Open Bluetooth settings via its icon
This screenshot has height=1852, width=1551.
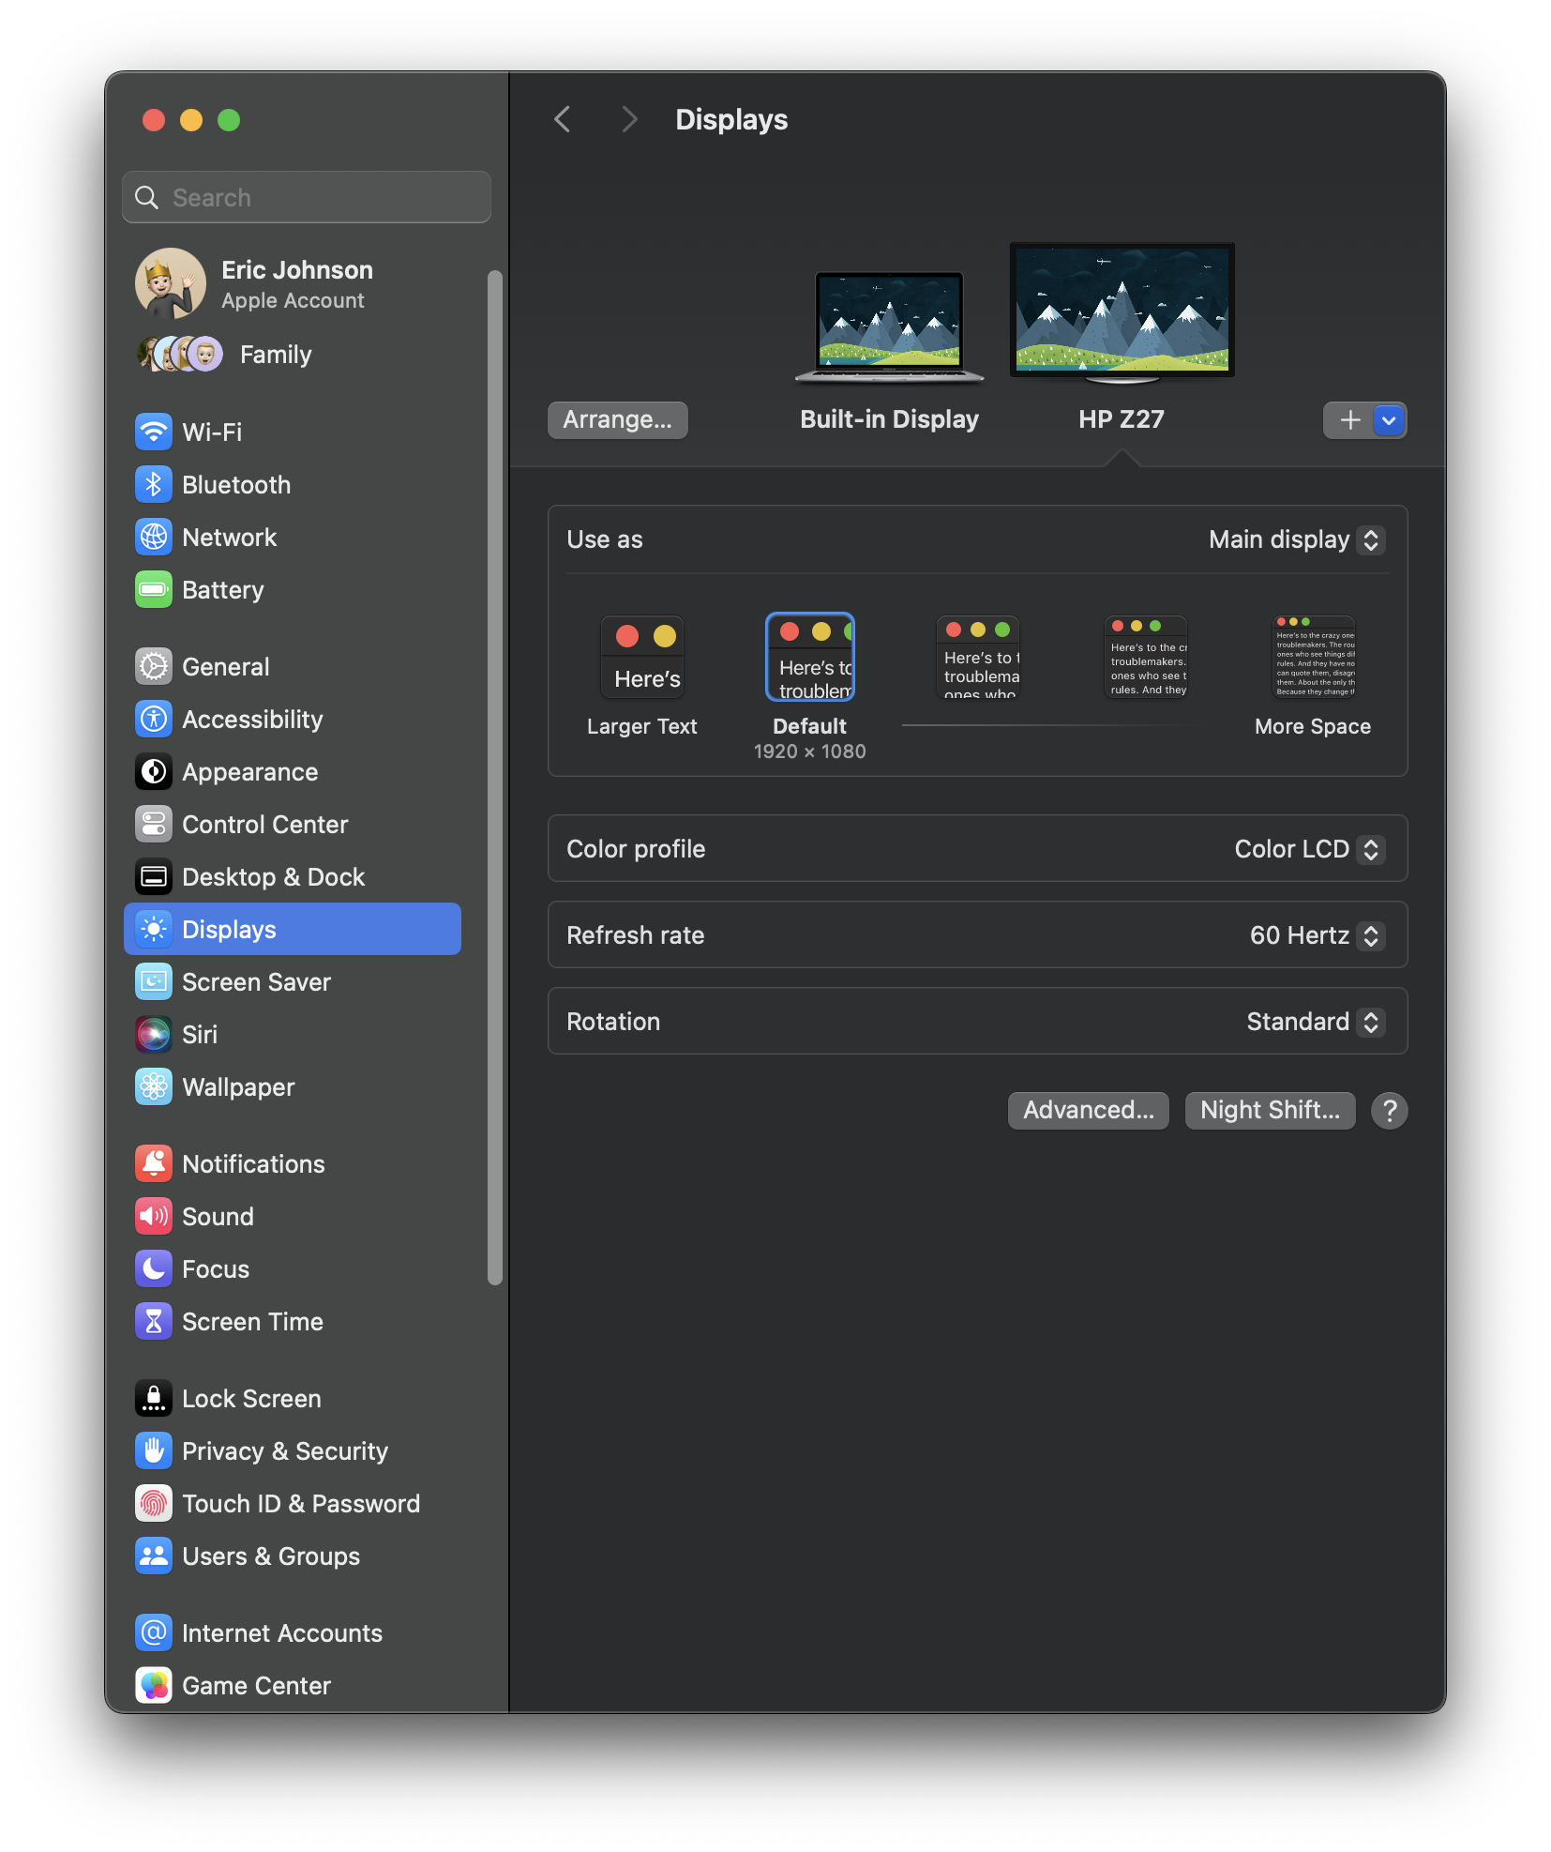[154, 485]
